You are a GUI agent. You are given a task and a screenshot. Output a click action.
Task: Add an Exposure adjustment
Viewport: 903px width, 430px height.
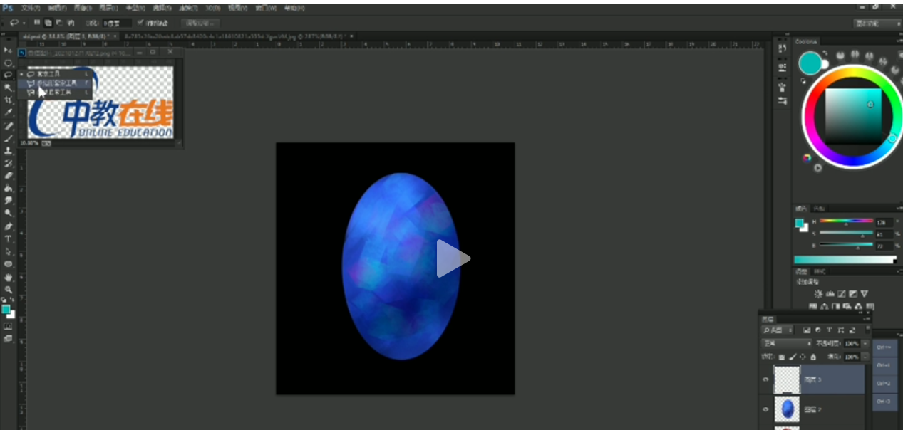(853, 294)
